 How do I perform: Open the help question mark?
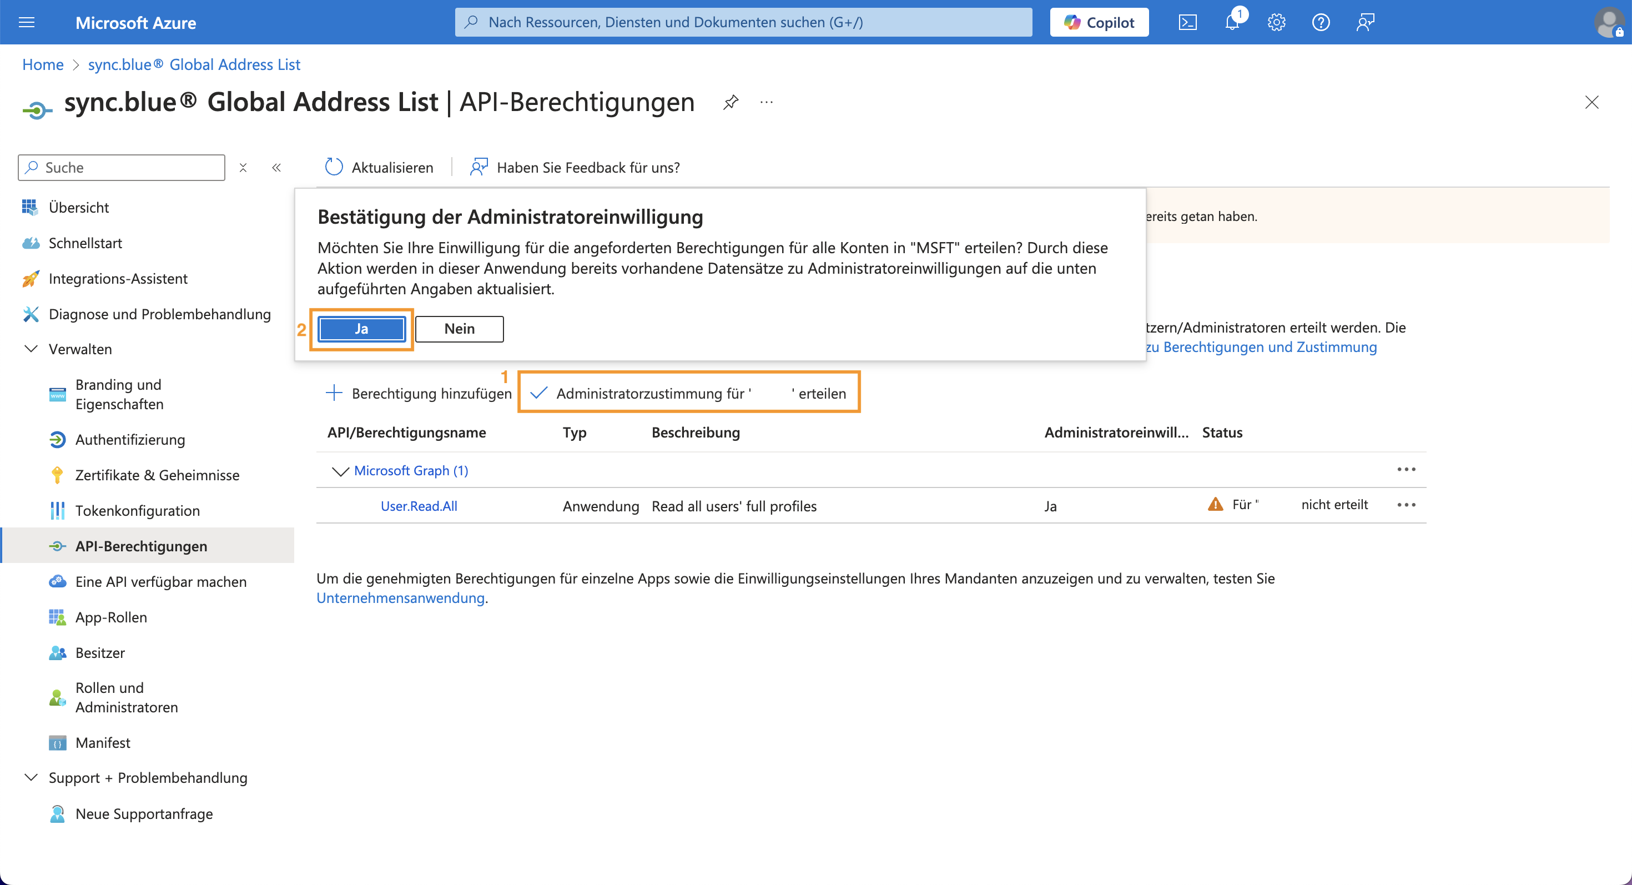coord(1320,23)
